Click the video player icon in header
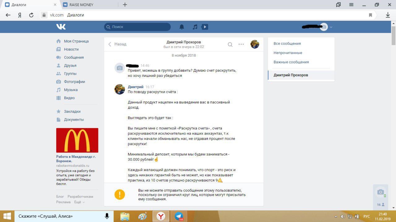The height and width of the screenshot is (222, 396). pyautogui.click(x=204, y=27)
